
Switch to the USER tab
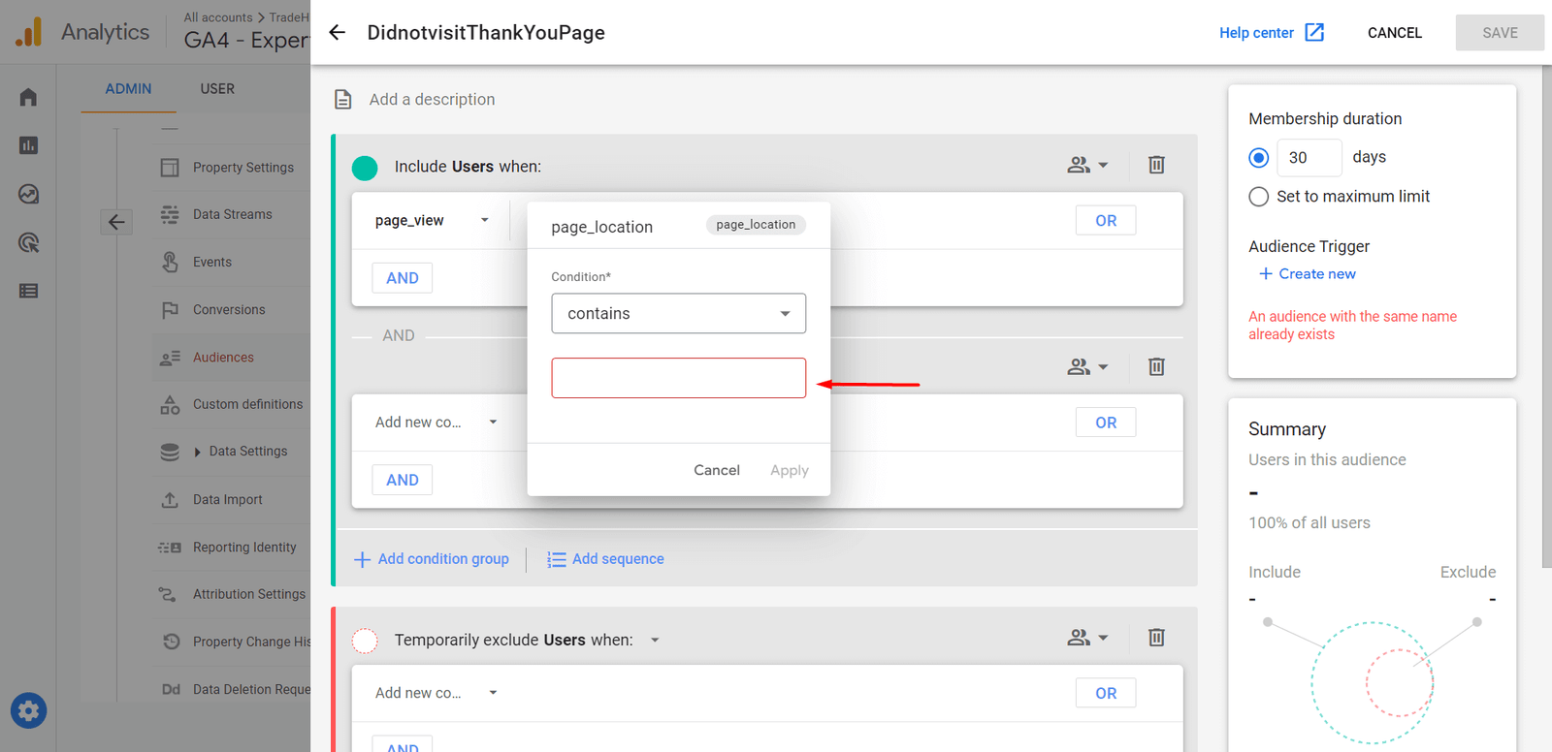(217, 88)
